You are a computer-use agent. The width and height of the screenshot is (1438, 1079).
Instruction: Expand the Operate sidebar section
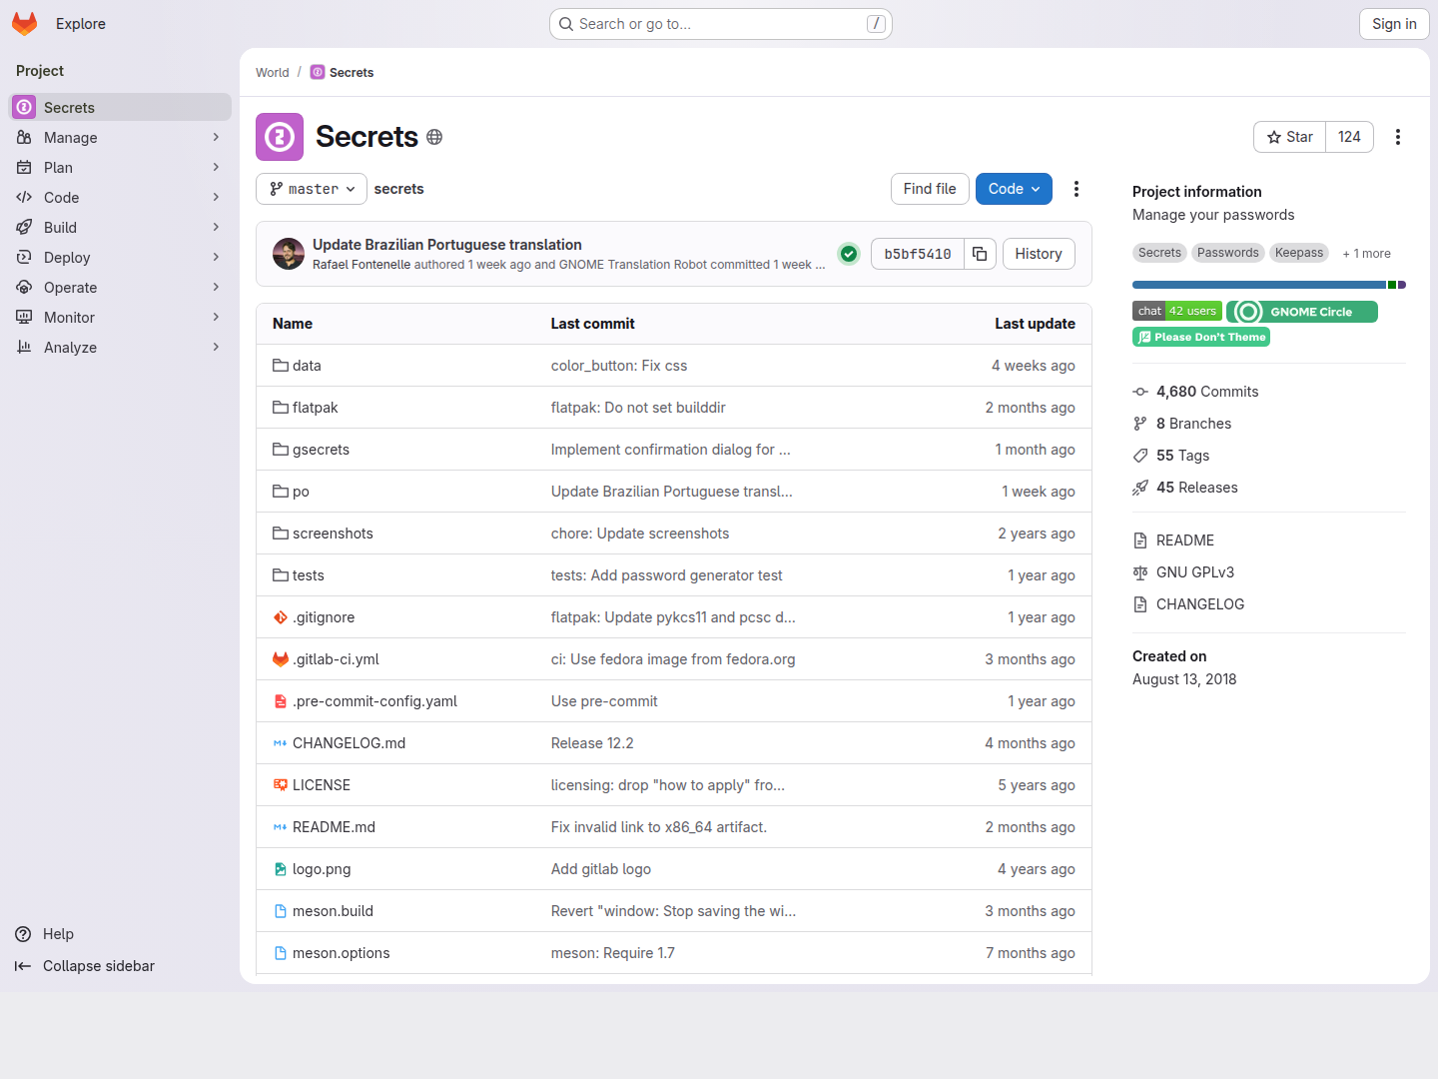coord(120,288)
